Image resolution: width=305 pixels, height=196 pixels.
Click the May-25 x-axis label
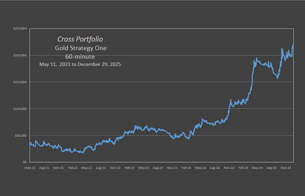pyautogui.click(x=257, y=168)
